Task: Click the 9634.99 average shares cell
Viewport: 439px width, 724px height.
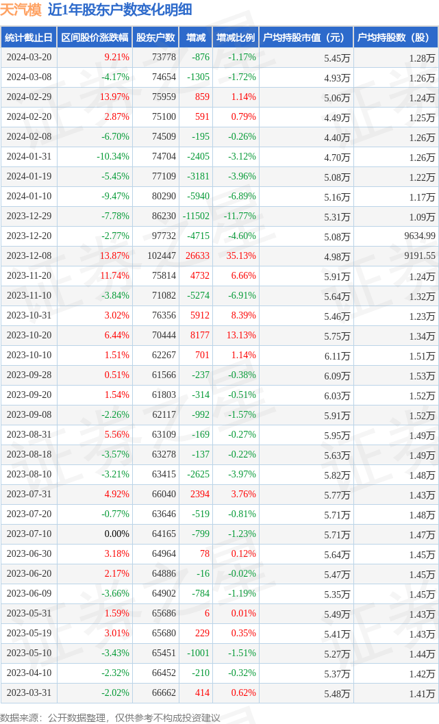Action: [x=419, y=236]
